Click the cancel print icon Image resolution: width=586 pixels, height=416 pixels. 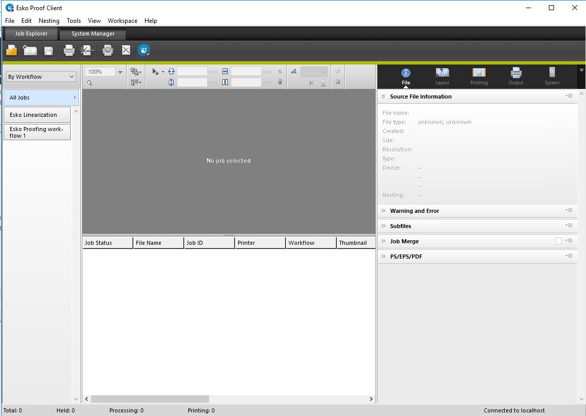click(108, 50)
